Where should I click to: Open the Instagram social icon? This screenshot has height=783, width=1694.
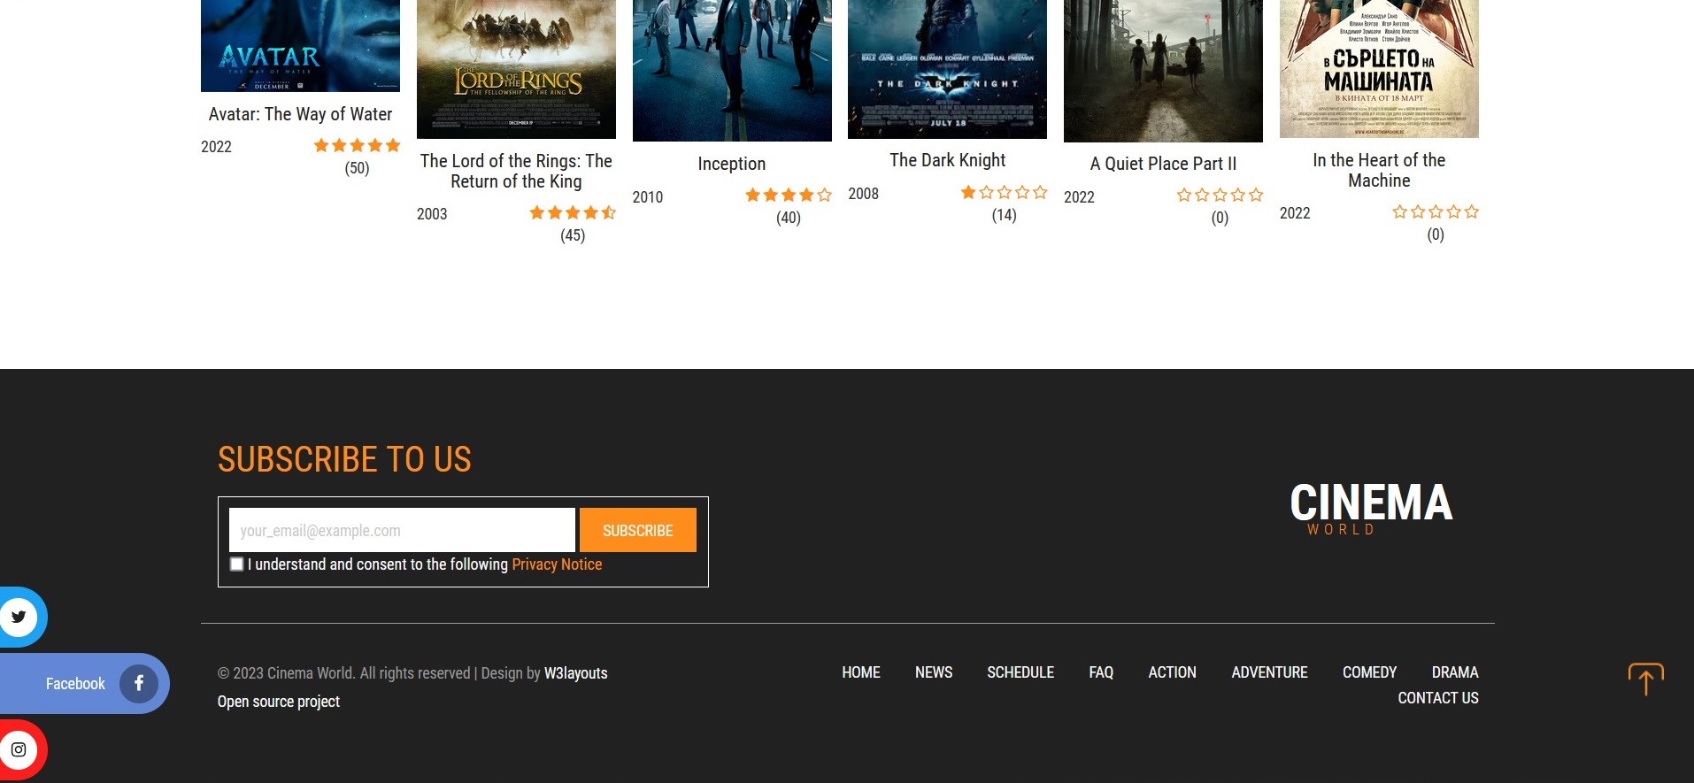pyautogui.click(x=19, y=749)
